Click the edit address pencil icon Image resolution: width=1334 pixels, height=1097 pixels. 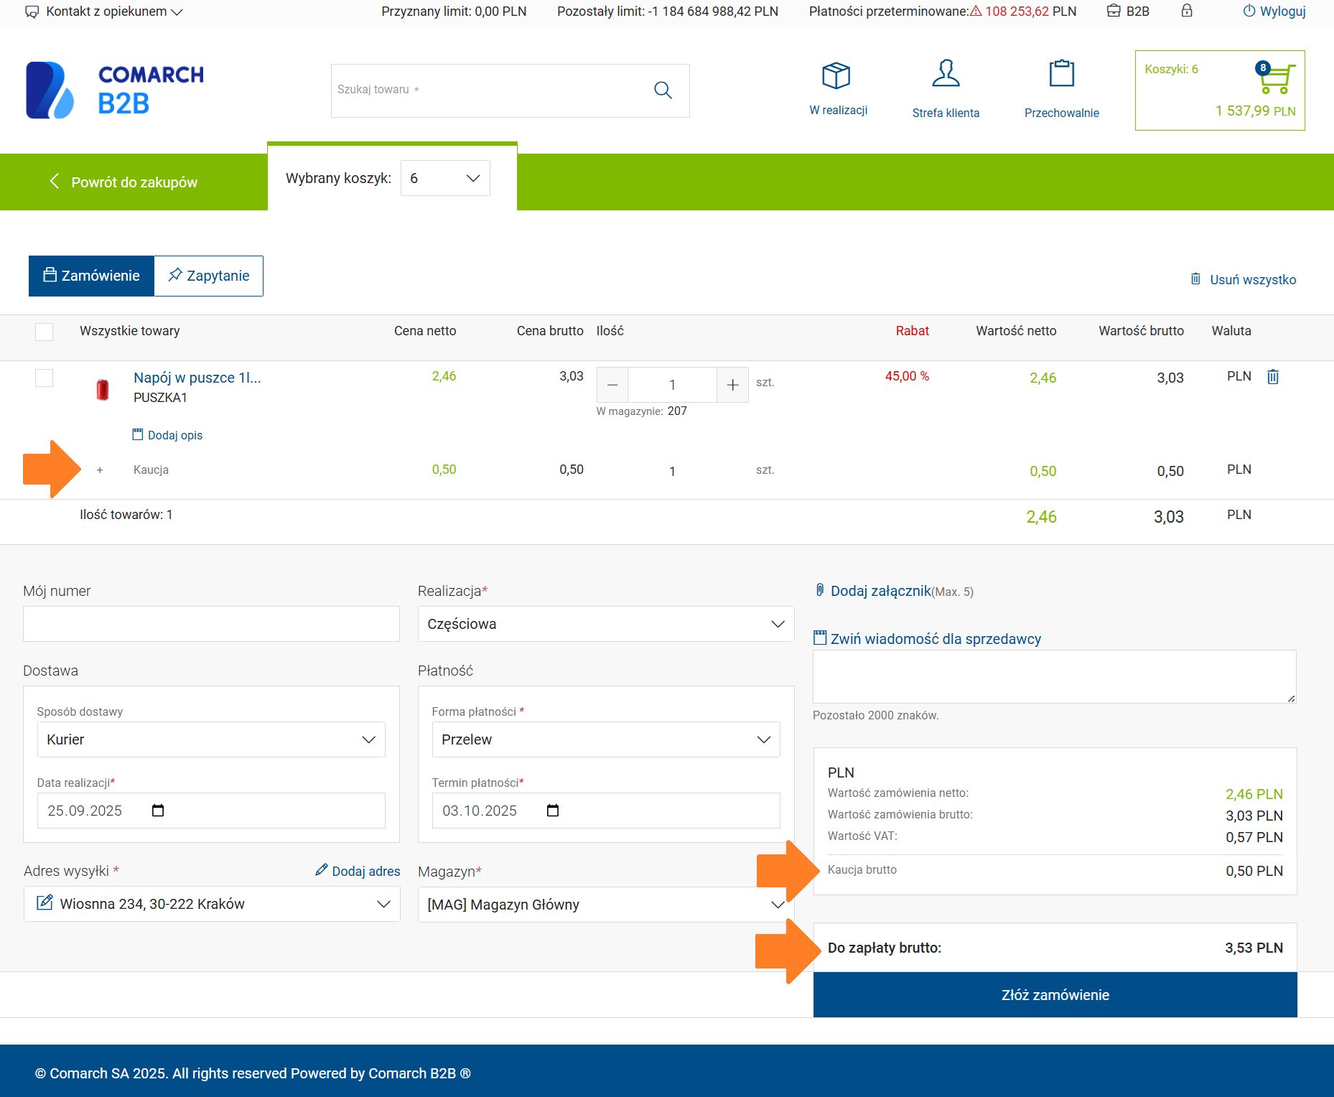click(x=45, y=903)
